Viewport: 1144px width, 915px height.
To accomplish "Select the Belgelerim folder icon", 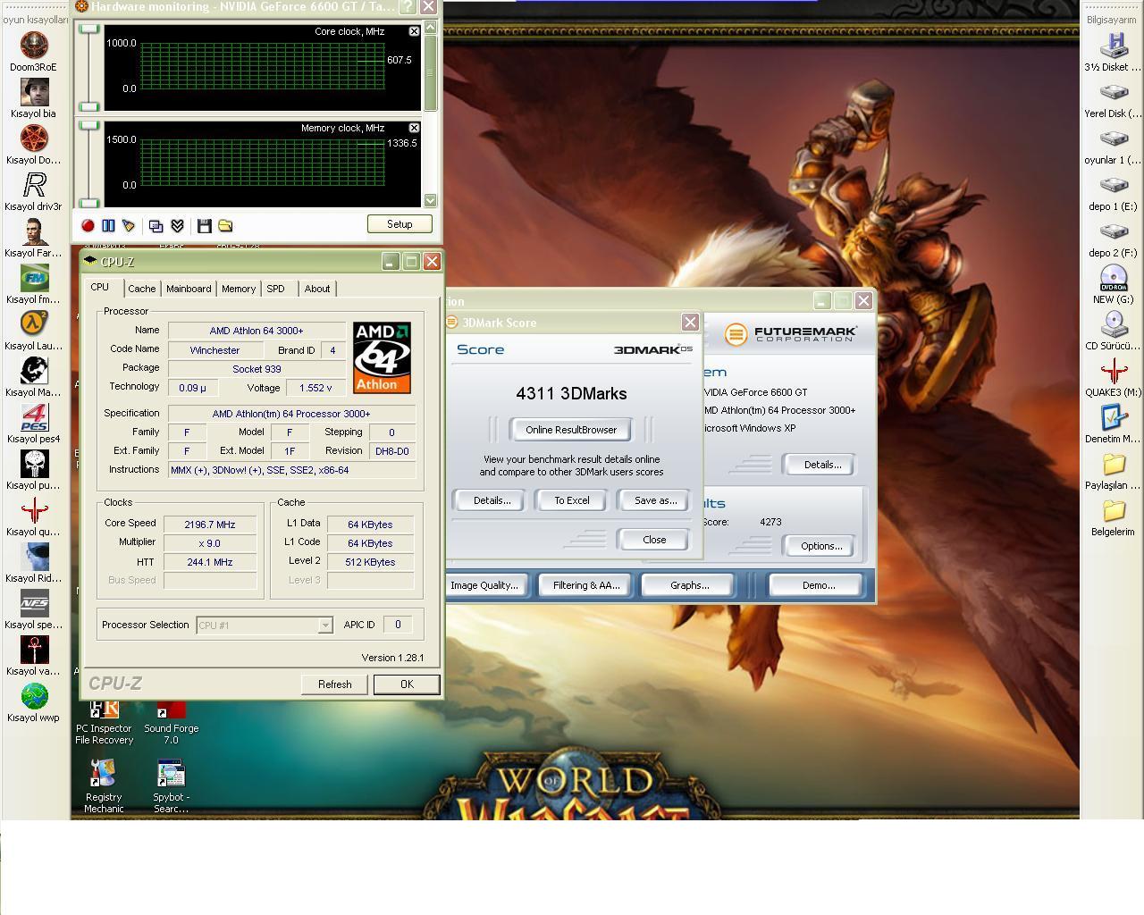I will click(x=1113, y=516).
